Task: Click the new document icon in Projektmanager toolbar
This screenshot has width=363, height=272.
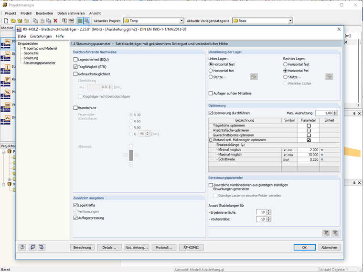Action: pos(6,21)
